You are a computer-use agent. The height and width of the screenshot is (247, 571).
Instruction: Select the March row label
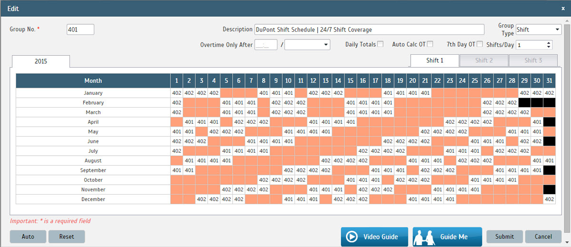93,112
